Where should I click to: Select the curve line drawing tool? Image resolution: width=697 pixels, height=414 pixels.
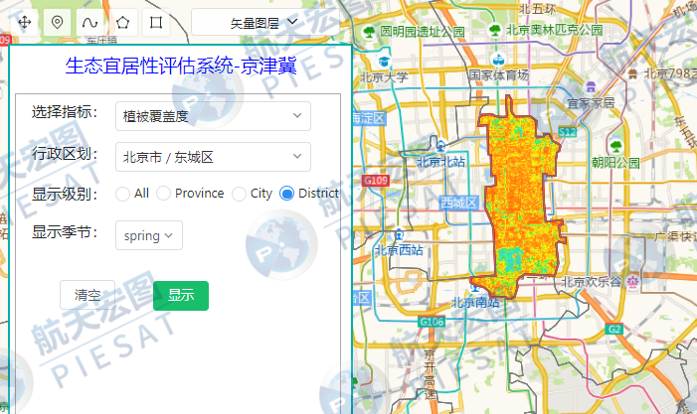89,22
